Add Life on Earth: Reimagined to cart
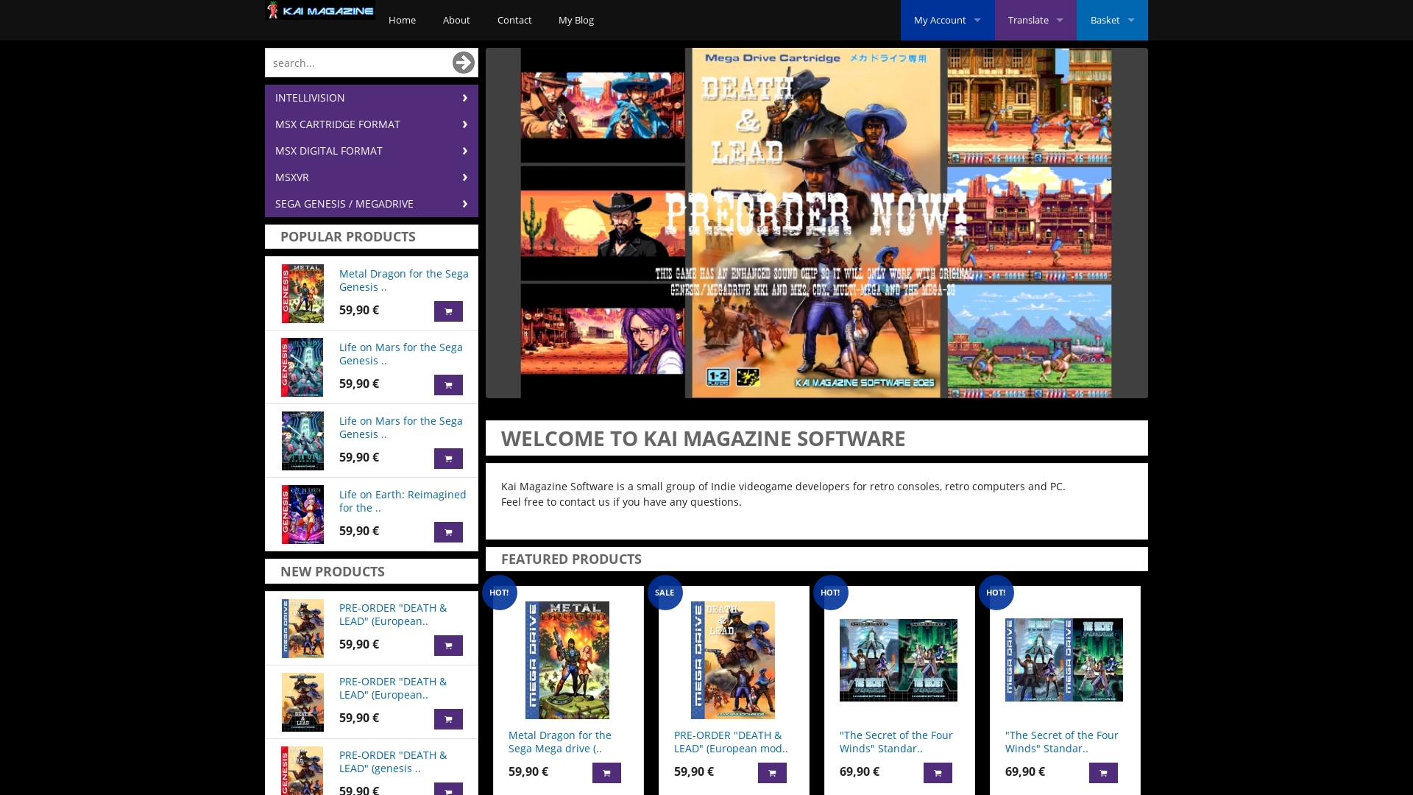This screenshot has width=1413, height=795. [x=448, y=532]
